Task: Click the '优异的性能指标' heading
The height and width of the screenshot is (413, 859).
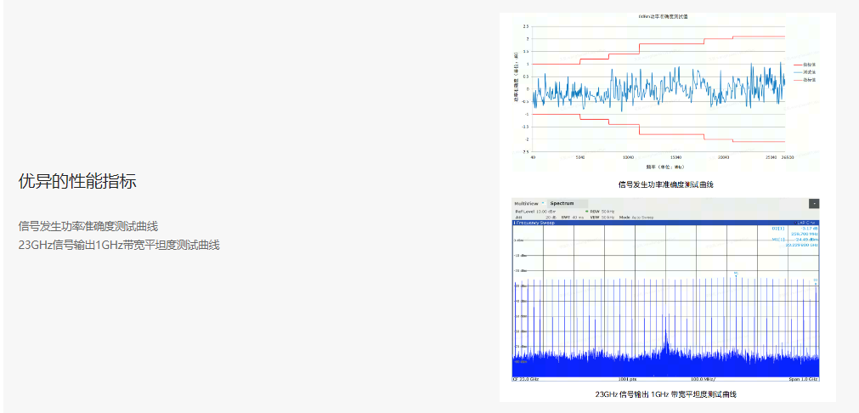Action: pyautogui.click(x=77, y=181)
